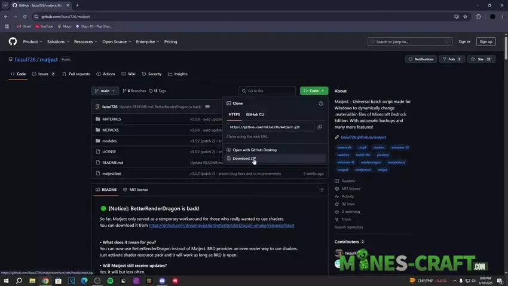
Task: Copy the clone URL to clipboard
Action: (x=320, y=127)
